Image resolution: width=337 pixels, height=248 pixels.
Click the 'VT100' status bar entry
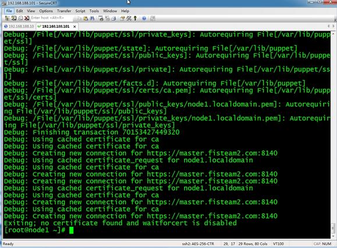[278, 244]
